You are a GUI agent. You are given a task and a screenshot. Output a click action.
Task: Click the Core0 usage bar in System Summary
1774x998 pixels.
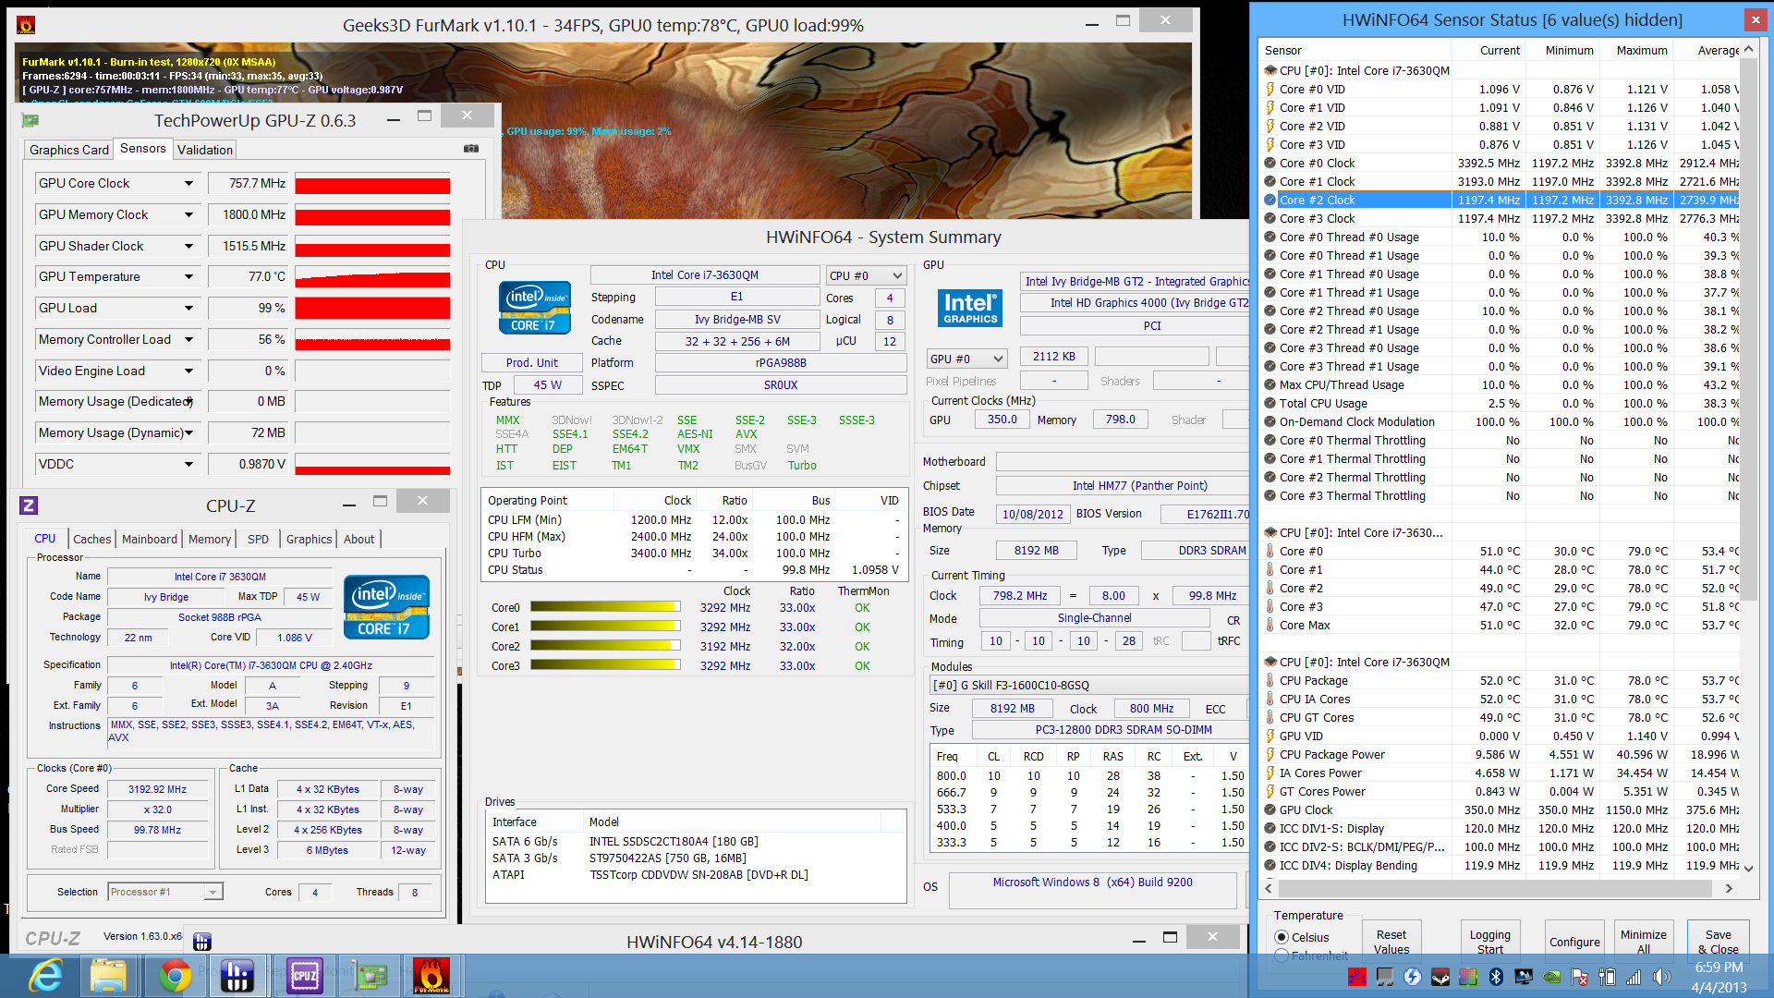point(605,607)
